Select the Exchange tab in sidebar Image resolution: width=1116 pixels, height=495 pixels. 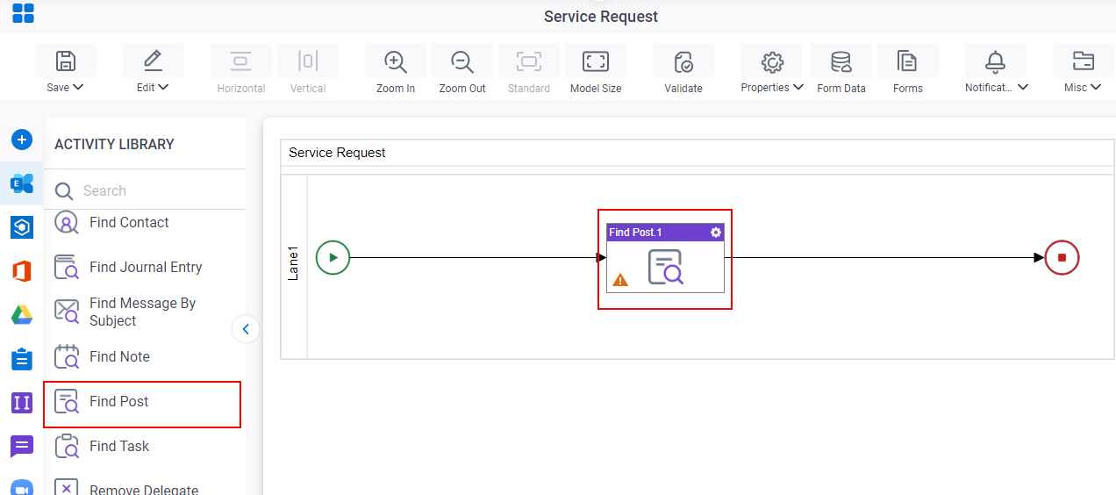pos(22,183)
